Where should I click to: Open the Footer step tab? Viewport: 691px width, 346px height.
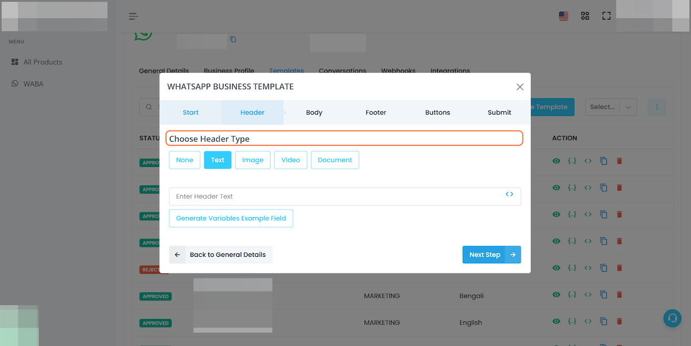click(x=376, y=112)
